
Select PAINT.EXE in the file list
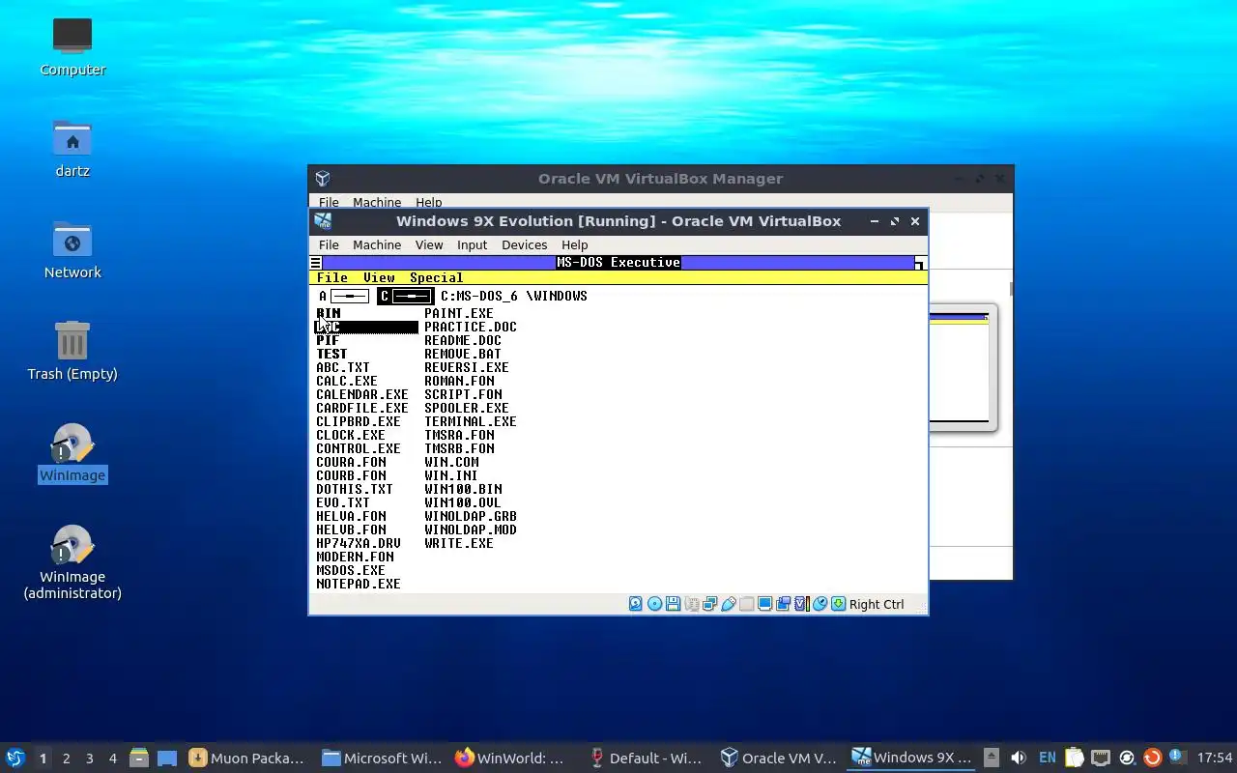(x=459, y=313)
